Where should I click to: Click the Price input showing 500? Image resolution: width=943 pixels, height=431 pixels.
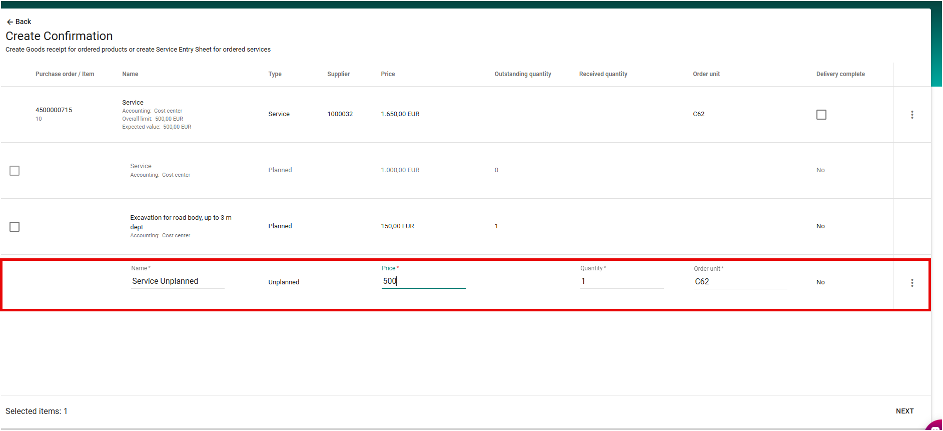point(423,281)
